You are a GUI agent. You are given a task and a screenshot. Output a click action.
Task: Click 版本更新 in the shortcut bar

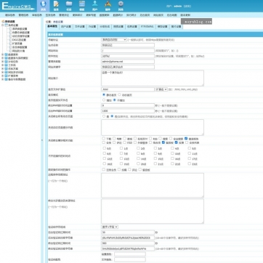(185, 15)
